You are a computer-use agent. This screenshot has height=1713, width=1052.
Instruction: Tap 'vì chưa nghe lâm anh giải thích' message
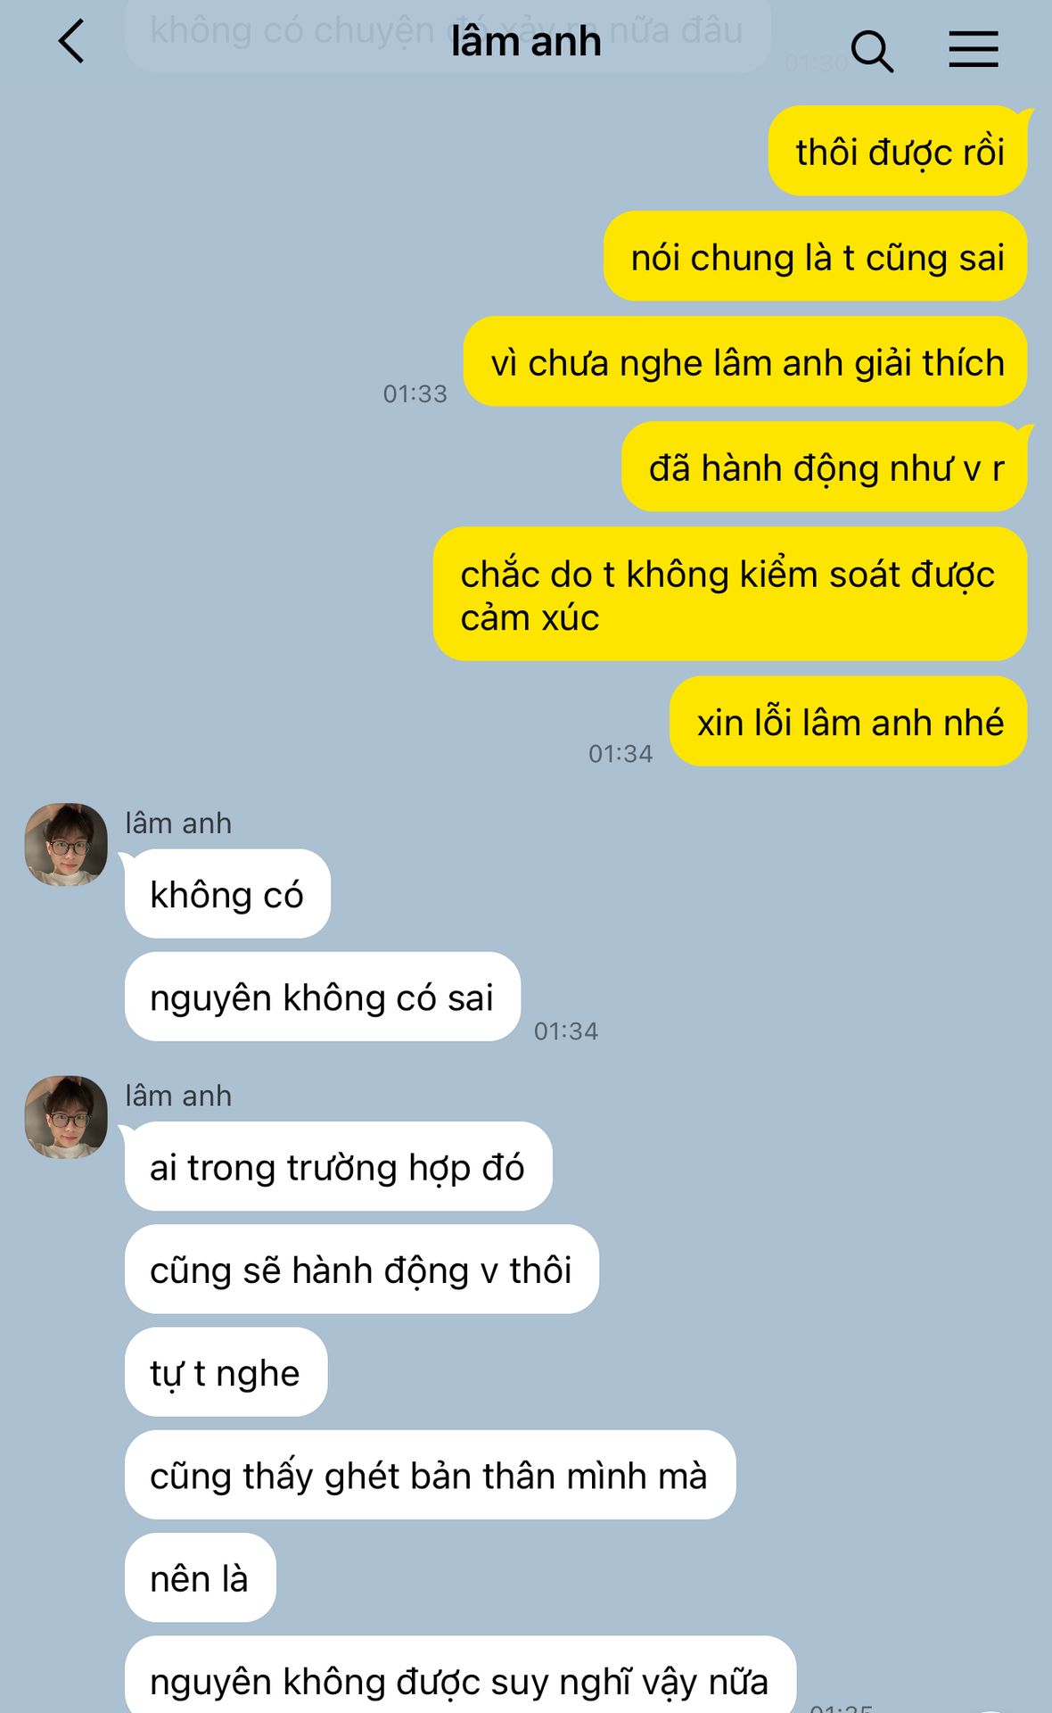(745, 361)
